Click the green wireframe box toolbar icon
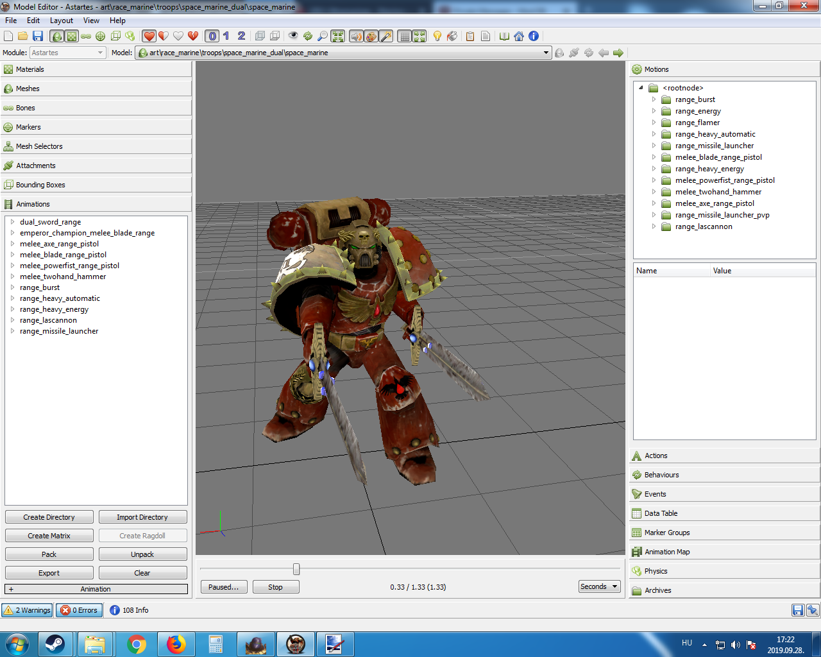Viewport: 821px width, 657px height. point(115,37)
